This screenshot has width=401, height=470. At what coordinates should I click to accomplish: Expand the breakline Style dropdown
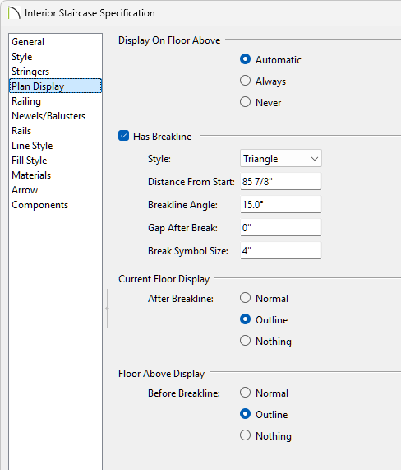(281, 158)
